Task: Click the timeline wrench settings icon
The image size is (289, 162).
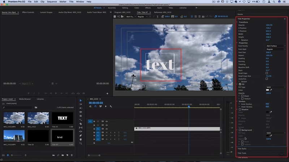Action: click(x=111, y=106)
